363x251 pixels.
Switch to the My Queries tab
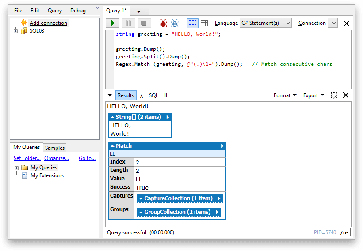point(27,147)
